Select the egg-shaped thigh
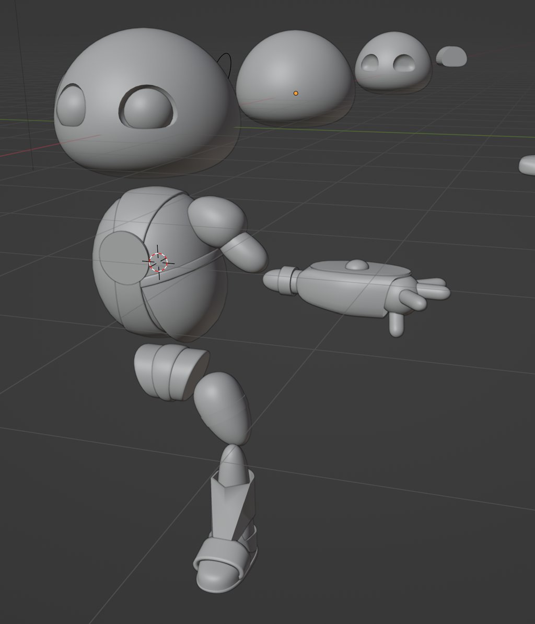This screenshot has height=624, width=535. click(x=224, y=408)
